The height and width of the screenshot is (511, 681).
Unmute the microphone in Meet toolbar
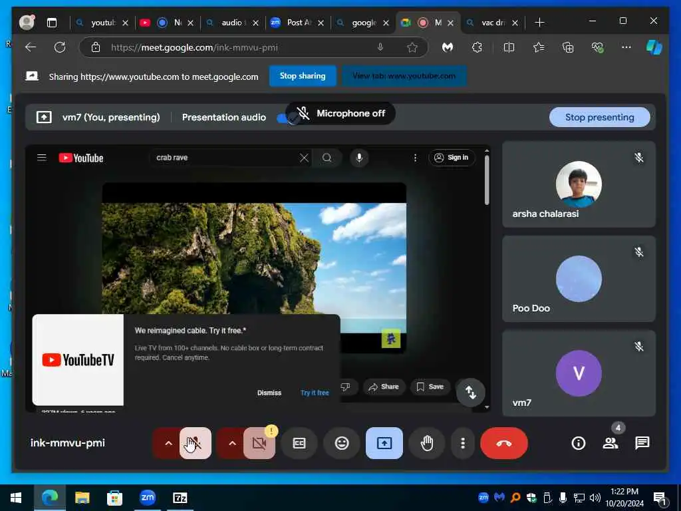(x=196, y=443)
